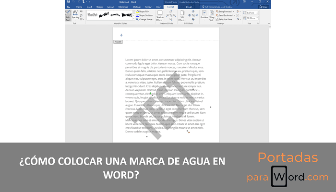
Task: Open the 3-D Effects menu
Action: coord(182,16)
